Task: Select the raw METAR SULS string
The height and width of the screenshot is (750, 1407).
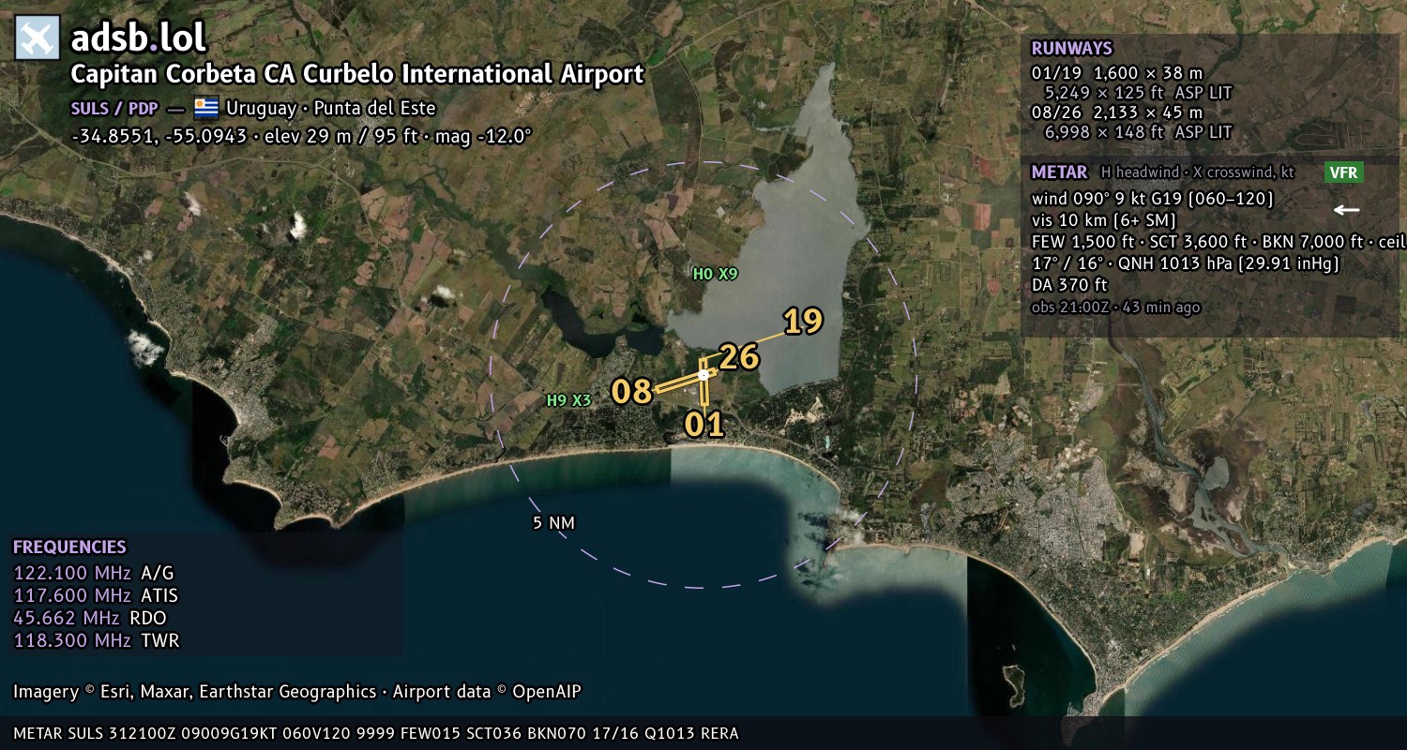Action: [x=376, y=733]
